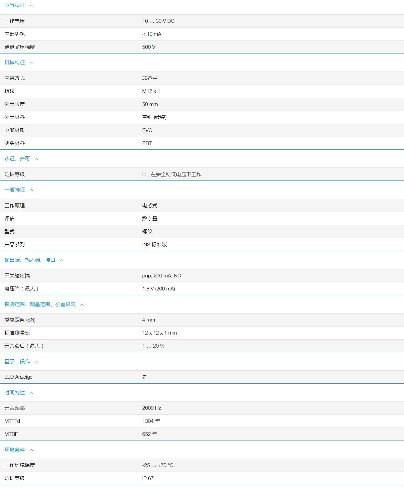Image resolution: width=404 pixels, height=488 pixels.
Task: Select the 认证、许可 section title
Action: click(17, 159)
